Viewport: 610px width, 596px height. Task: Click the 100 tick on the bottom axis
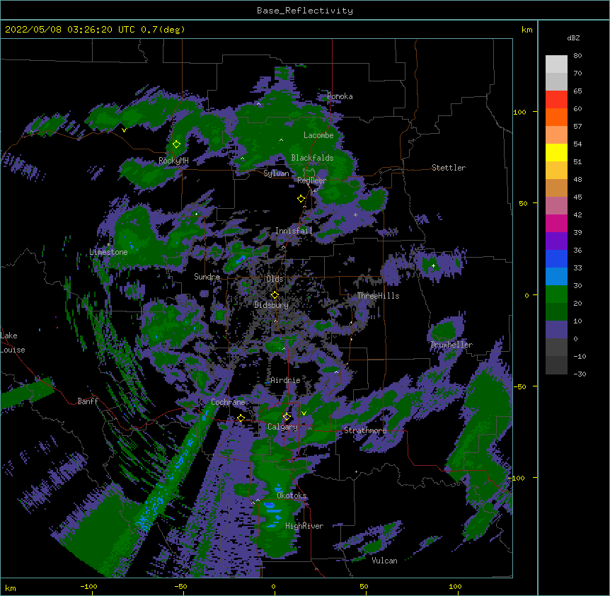pyautogui.click(x=455, y=586)
